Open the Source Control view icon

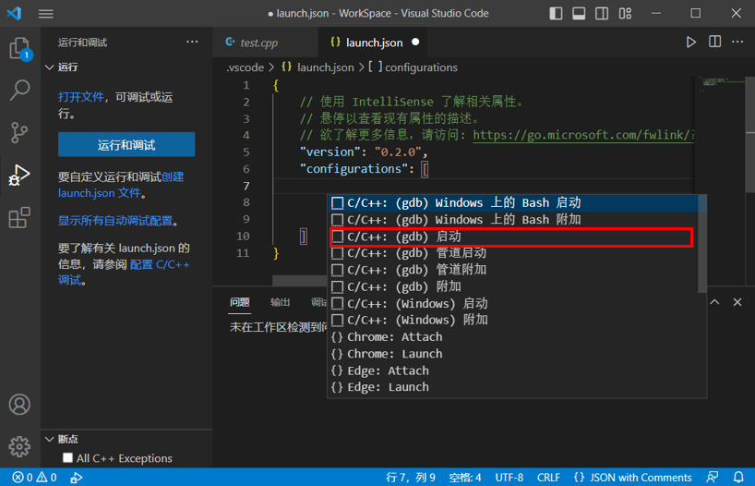tap(19, 132)
